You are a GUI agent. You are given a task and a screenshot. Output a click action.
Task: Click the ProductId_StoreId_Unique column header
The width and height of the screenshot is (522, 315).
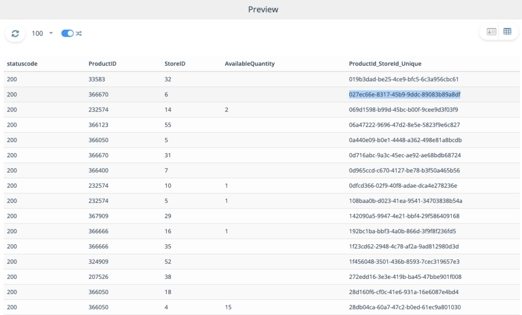point(385,64)
